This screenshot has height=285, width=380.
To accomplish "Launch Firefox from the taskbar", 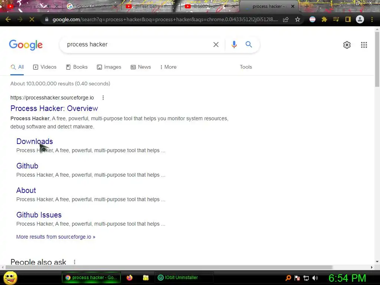I will coord(130,278).
